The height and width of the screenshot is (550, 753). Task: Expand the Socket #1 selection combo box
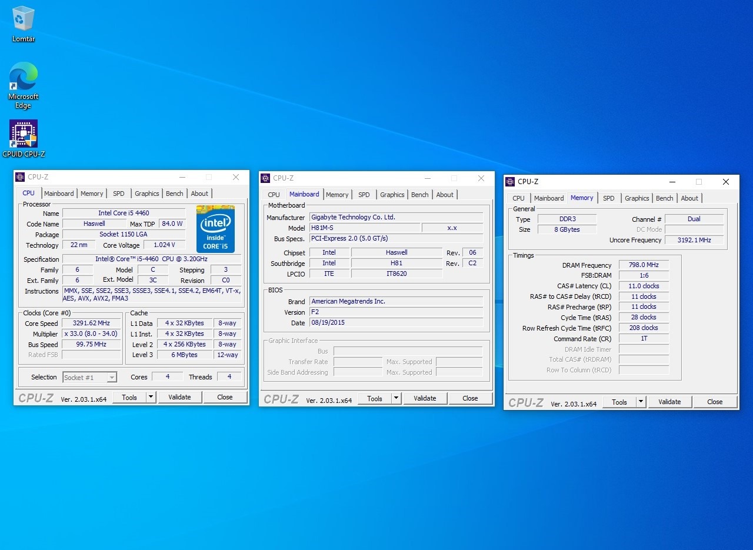click(90, 378)
